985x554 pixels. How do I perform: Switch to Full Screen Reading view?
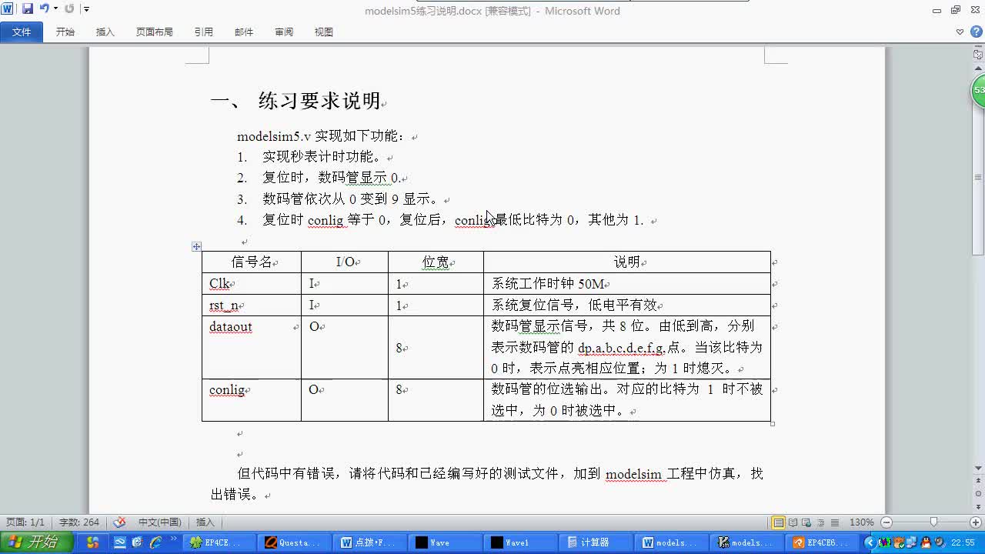pos(793,522)
